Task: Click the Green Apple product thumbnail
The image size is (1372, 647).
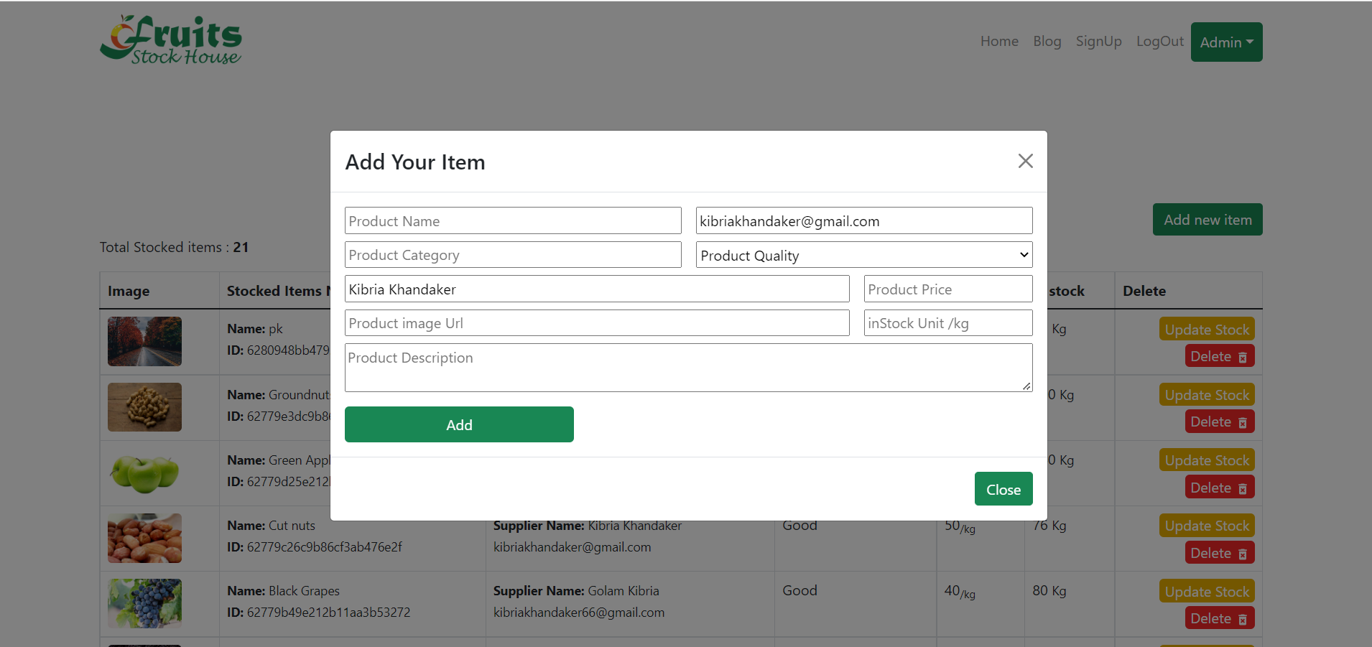Action: [x=144, y=473]
